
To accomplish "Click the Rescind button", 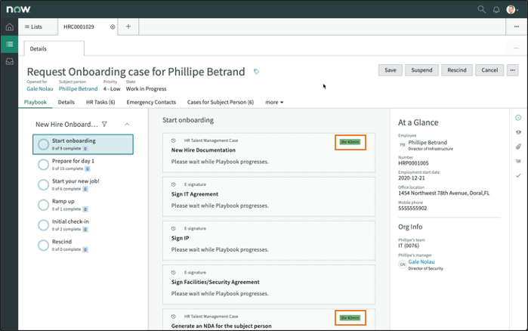I will pos(457,70).
